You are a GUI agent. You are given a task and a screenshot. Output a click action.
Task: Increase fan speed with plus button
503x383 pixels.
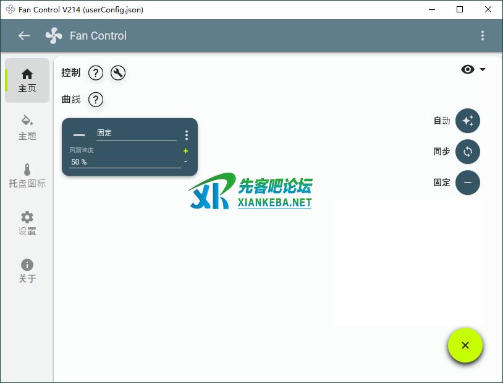pyautogui.click(x=185, y=151)
